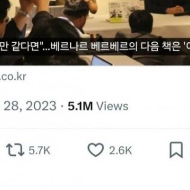This screenshot has width=190, height=190.
Task: Open the 2.6K likes count
Action: pos(120,150)
